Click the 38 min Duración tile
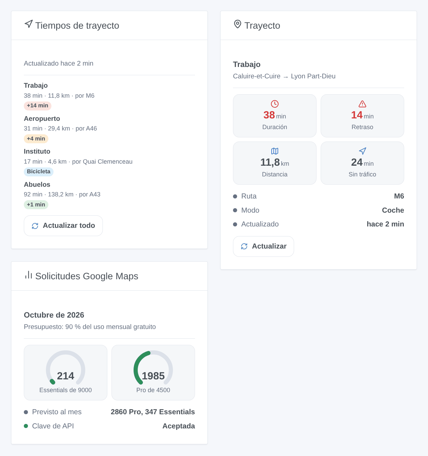 275,116
